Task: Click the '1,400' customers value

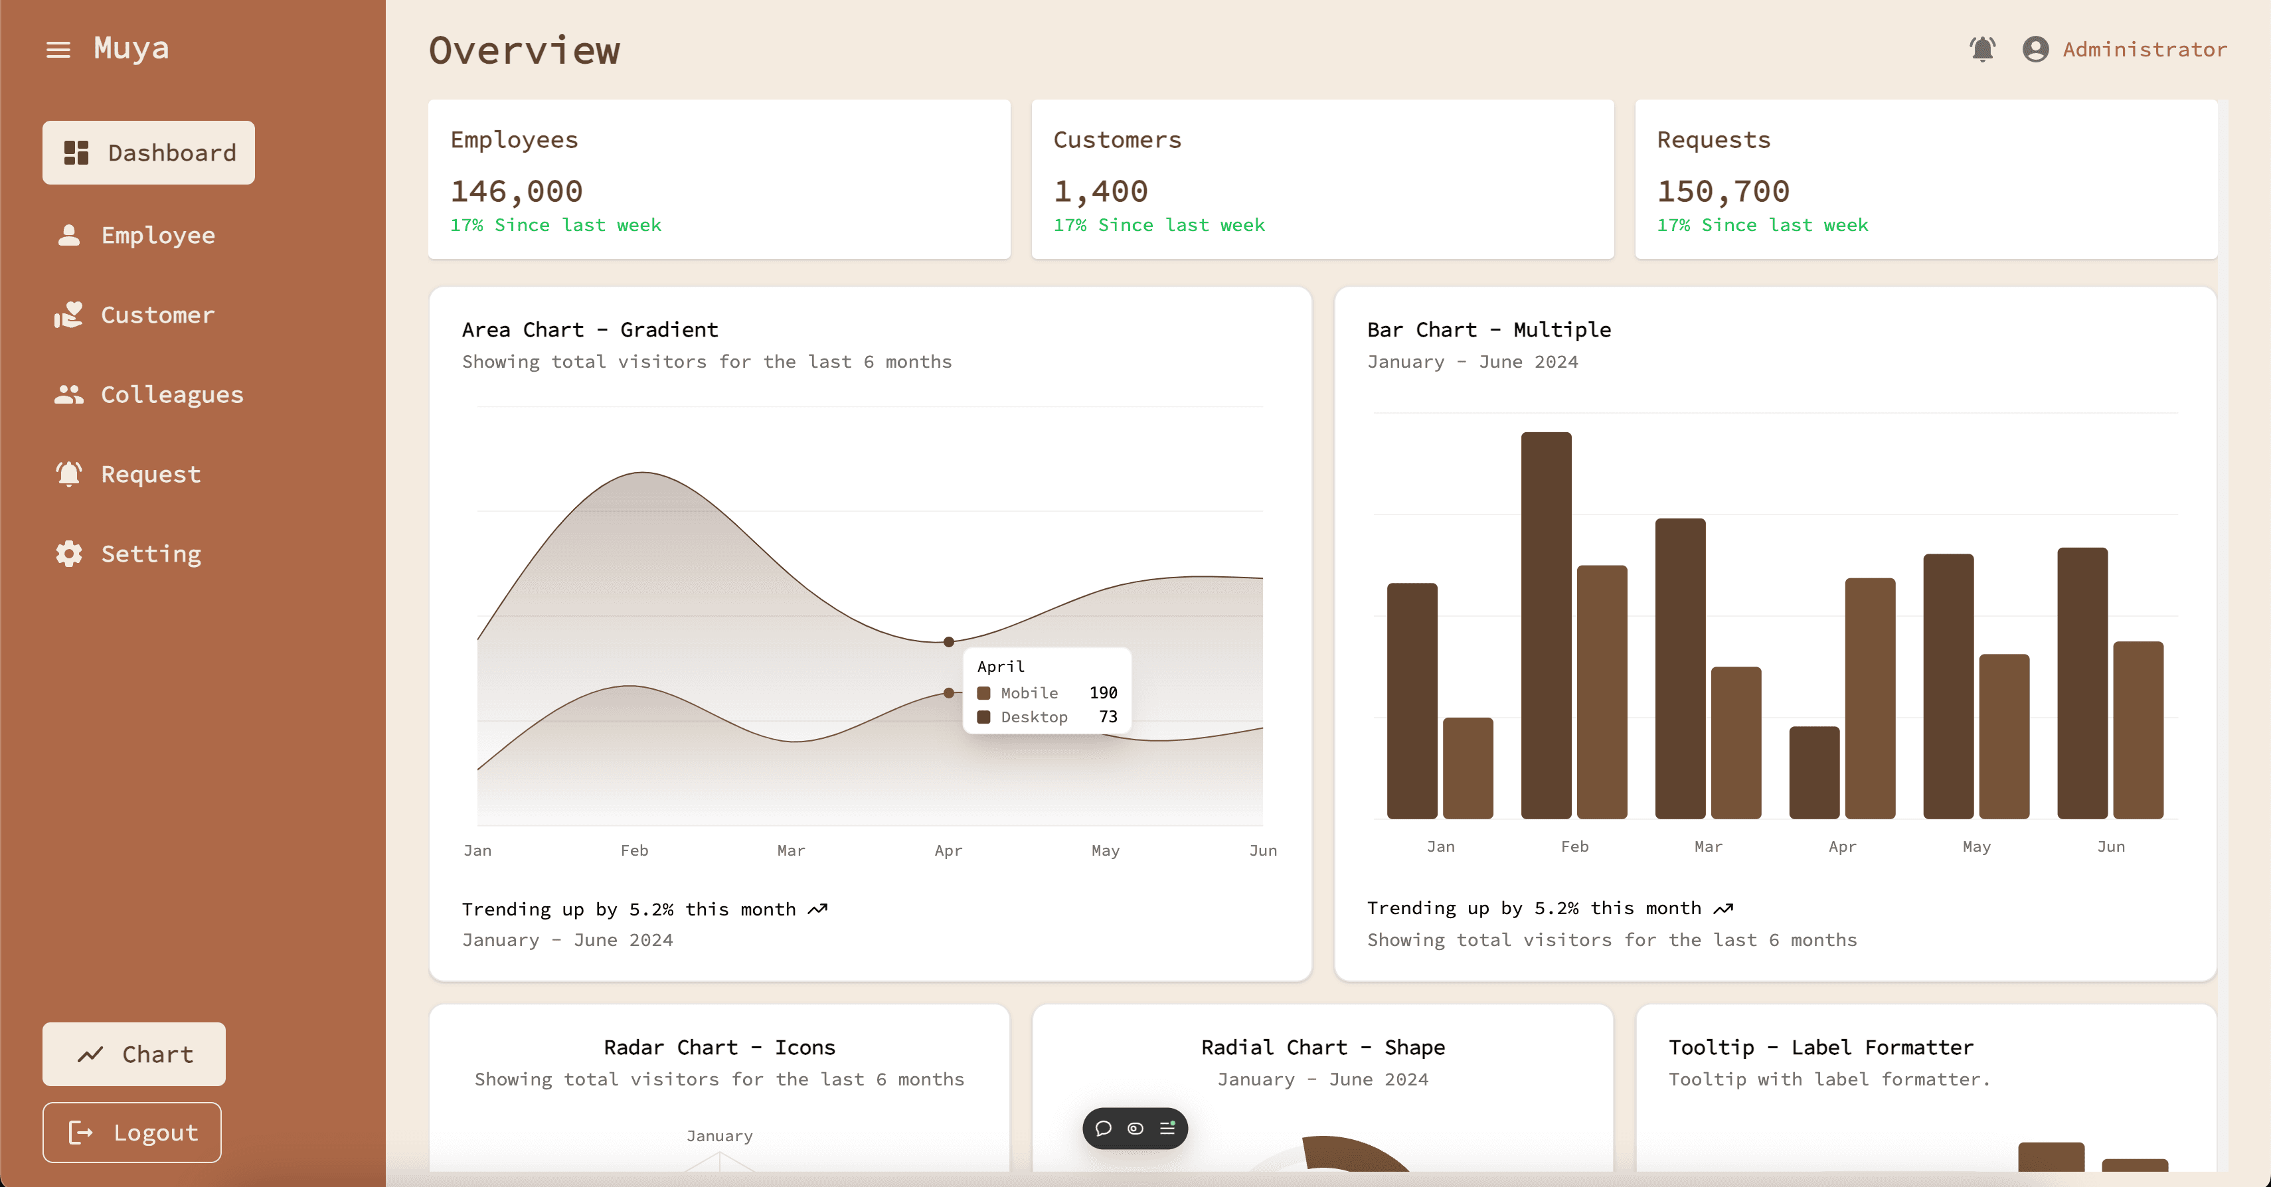Action: pyautogui.click(x=1101, y=191)
